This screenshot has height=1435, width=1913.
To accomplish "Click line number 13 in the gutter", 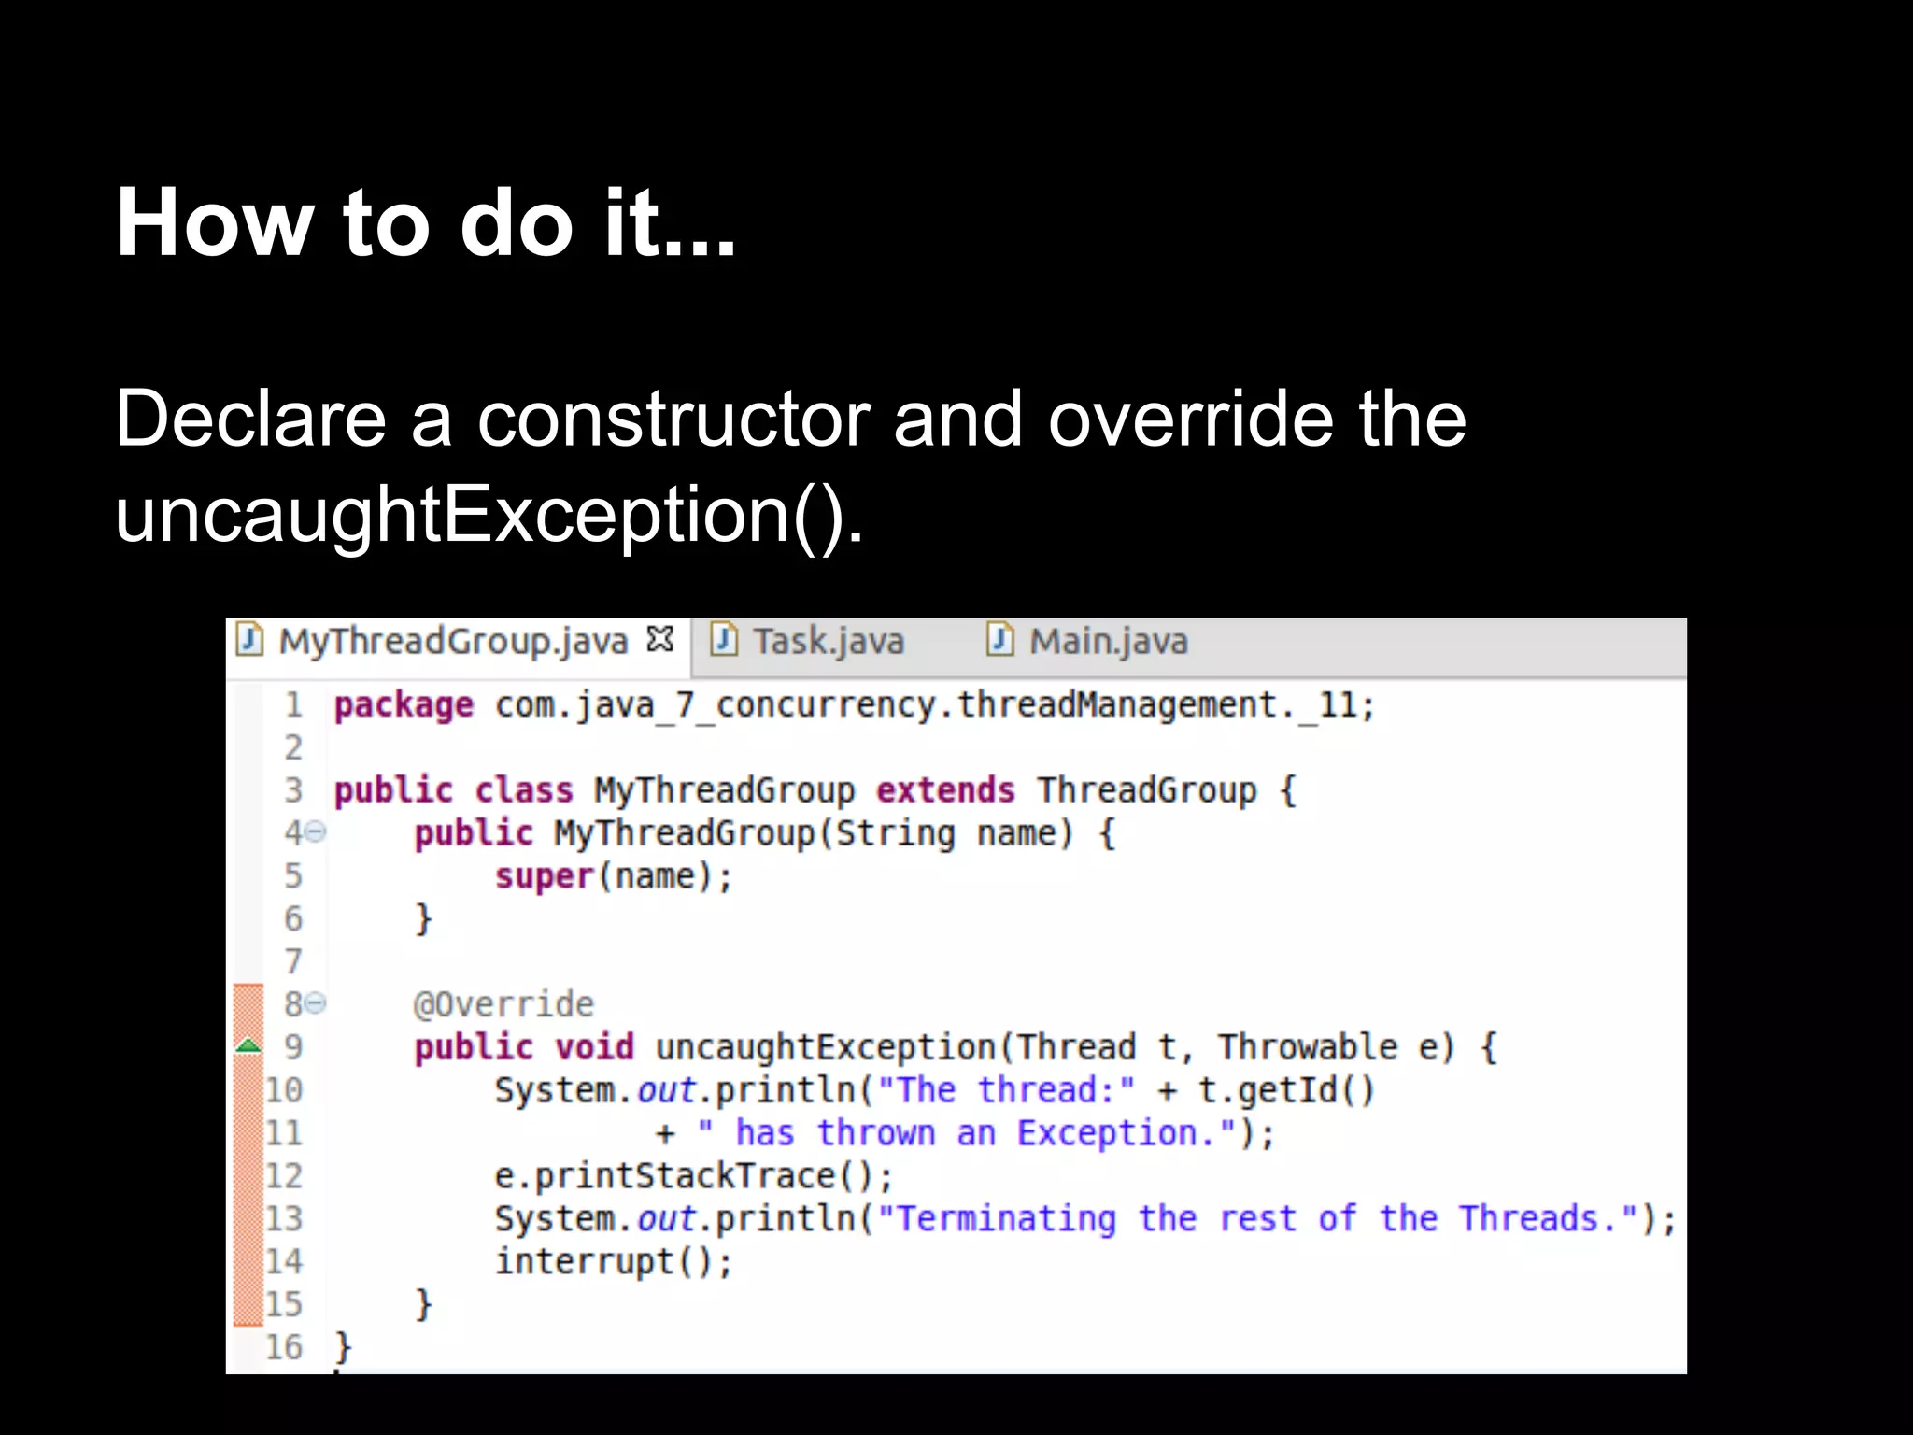I will click(x=284, y=1218).
